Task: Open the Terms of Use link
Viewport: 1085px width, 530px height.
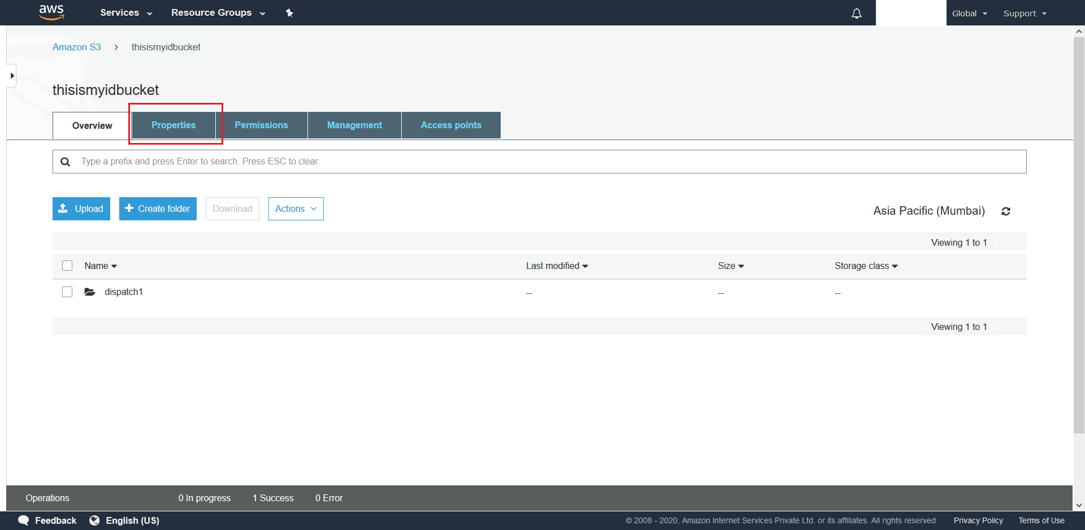Action: (x=1041, y=520)
